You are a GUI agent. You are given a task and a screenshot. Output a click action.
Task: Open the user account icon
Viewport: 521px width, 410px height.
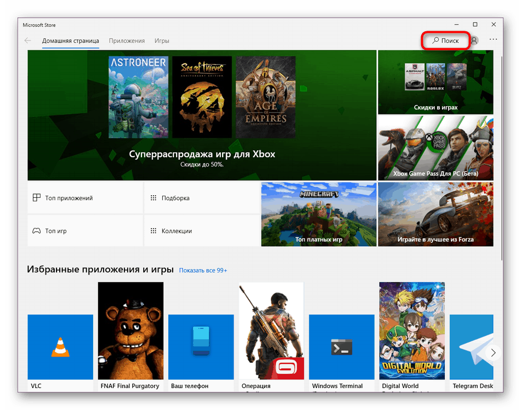(x=474, y=41)
